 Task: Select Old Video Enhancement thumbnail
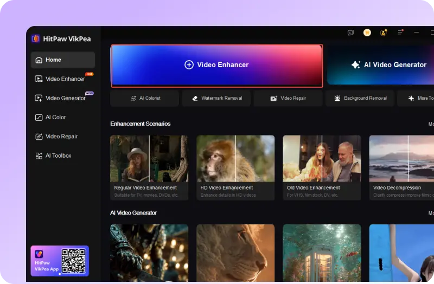coord(322,158)
